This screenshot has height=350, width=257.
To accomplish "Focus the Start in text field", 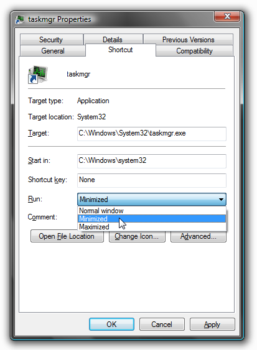I will click(x=152, y=161).
